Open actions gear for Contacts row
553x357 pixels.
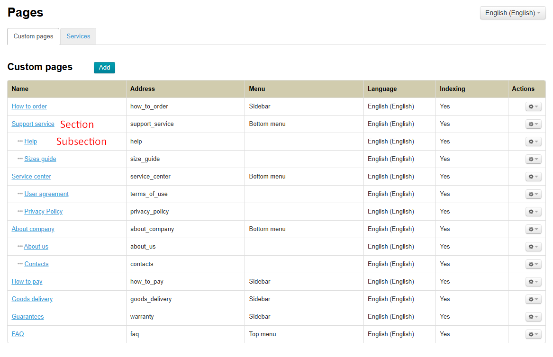click(533, 264)
